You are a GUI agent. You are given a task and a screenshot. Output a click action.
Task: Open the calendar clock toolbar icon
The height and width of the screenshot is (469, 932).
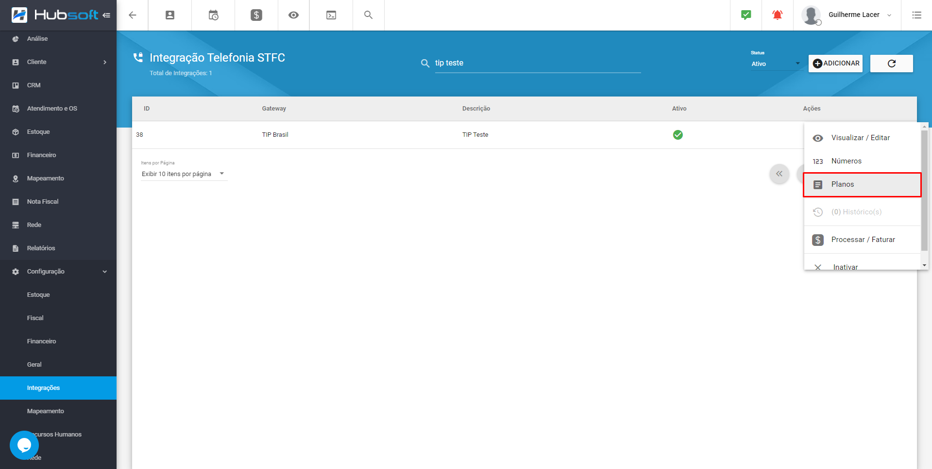pyautogui.click(x=213, y=15)
